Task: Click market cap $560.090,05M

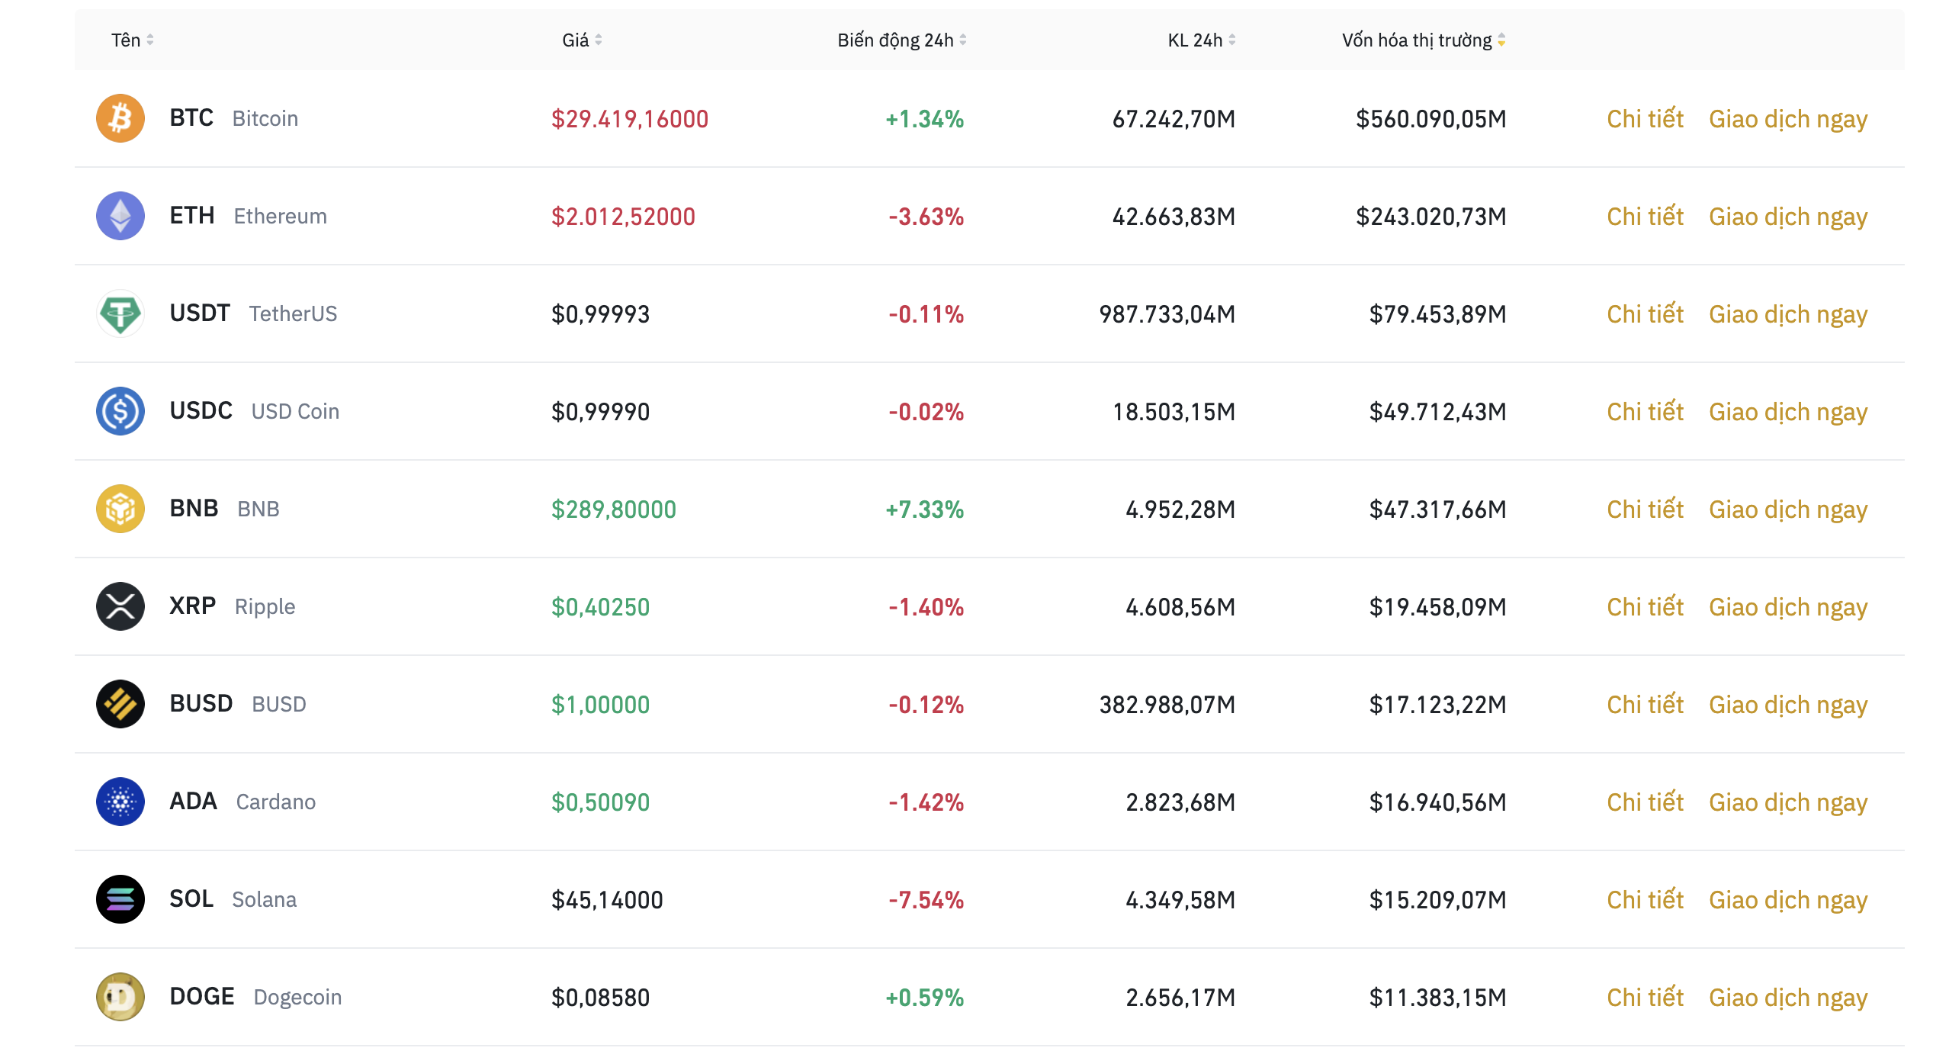Action: (1430, 119)
